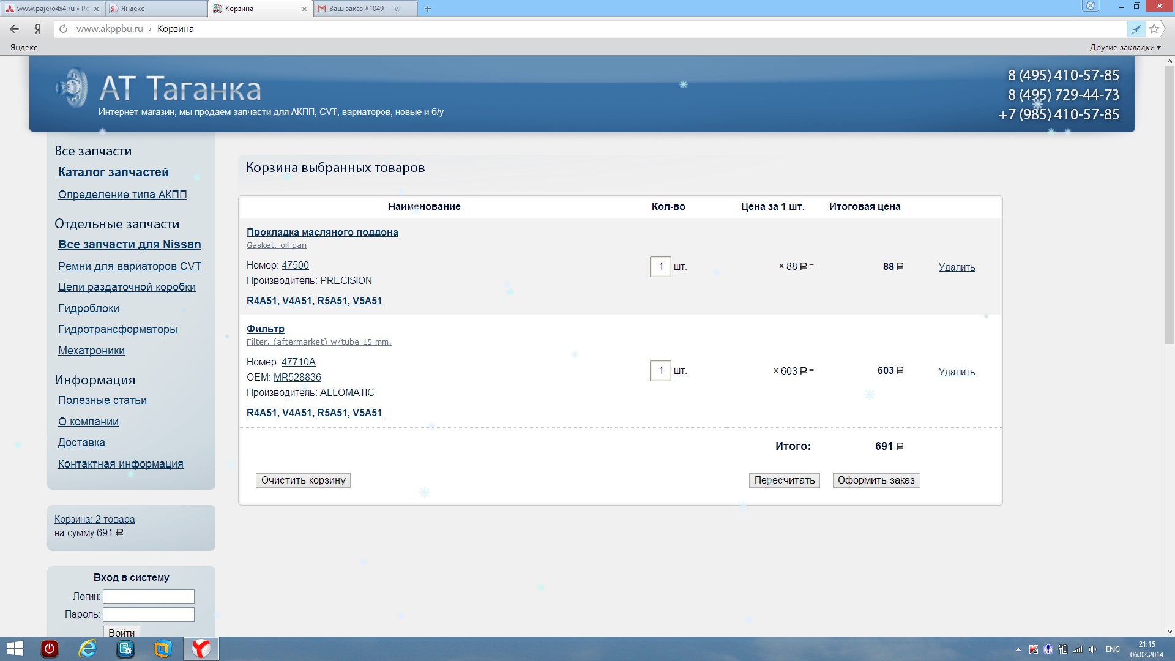
Task: Expand the Другие закладки bookmarks dropdown
Action: coord(1125,47)
